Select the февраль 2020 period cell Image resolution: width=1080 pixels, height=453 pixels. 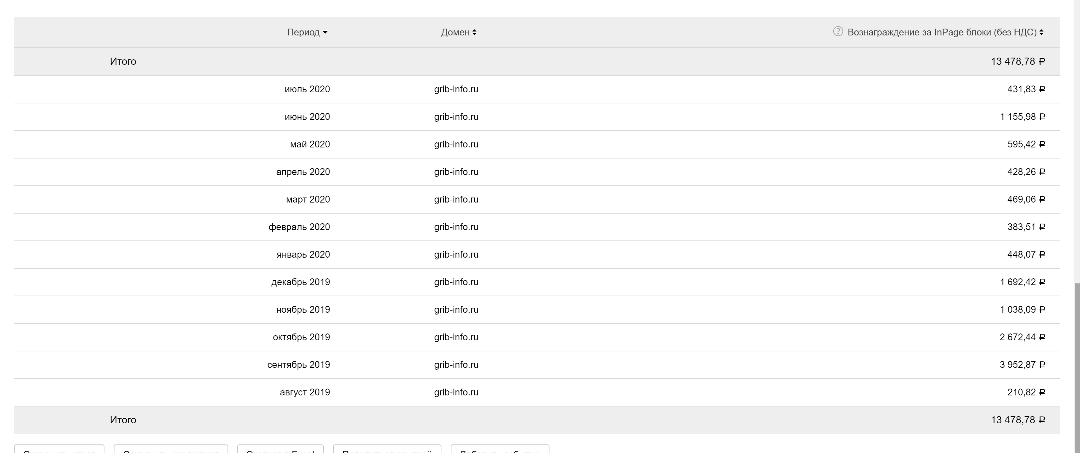click(x=299, y=227)
